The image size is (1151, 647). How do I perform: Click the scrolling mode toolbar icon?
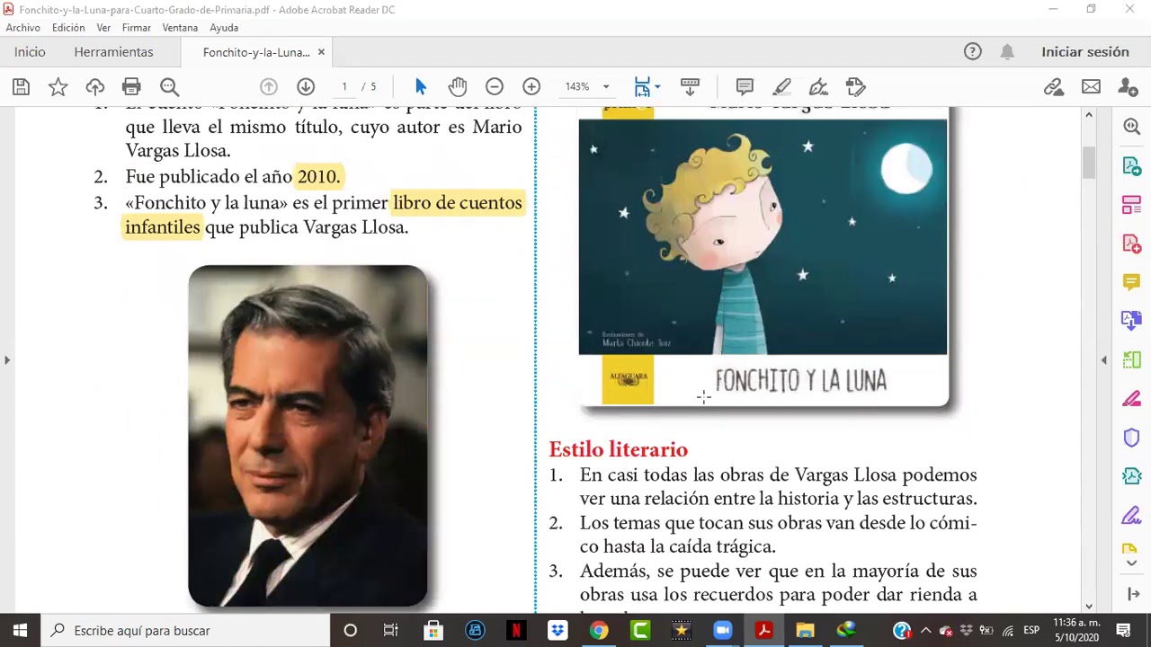[x=690, y=87]
